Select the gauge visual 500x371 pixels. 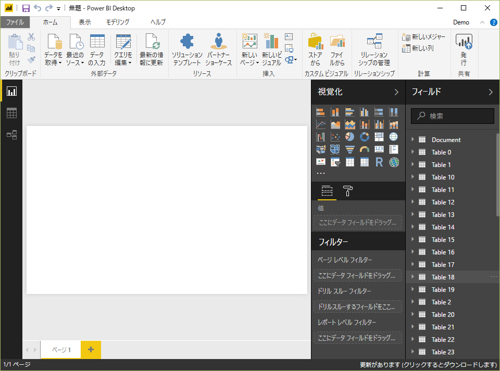365,149
